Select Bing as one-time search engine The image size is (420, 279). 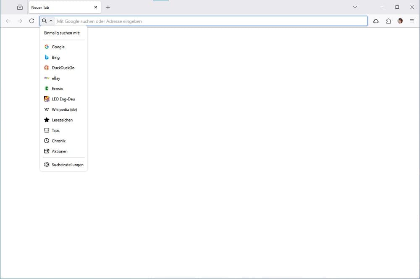[63, 57]
